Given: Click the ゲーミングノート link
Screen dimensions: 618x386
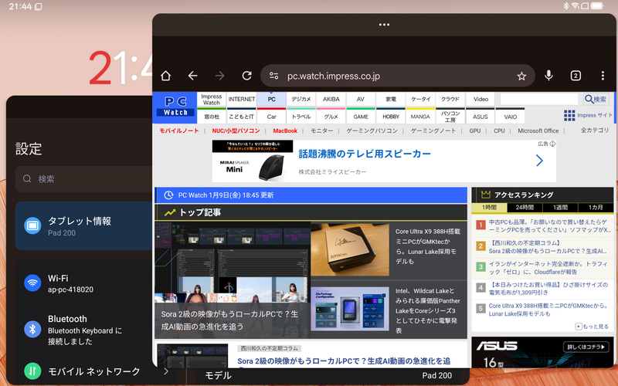Looking at the screenshot, I should 433,130.
